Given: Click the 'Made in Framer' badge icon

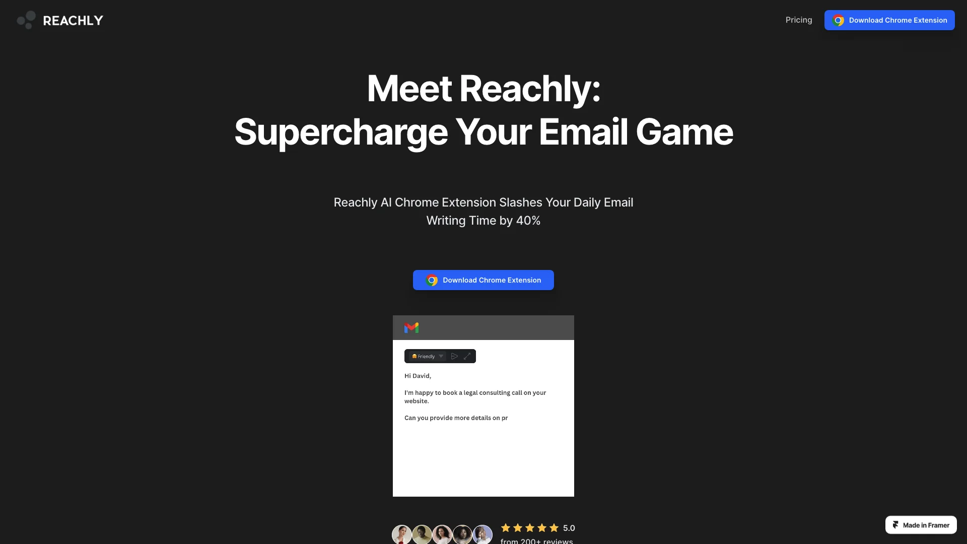Looking at the screenshot, I should coord(895,525).
